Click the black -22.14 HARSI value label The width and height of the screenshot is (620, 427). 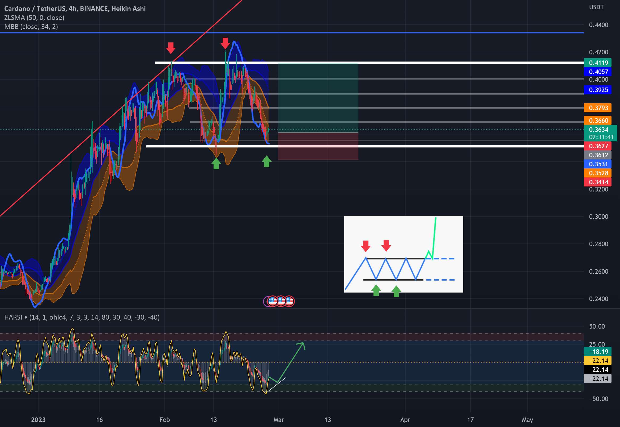pos(597,370)
